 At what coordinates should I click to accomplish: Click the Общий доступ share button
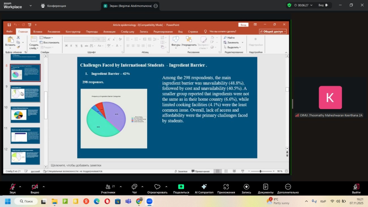[x=273, y=31]
